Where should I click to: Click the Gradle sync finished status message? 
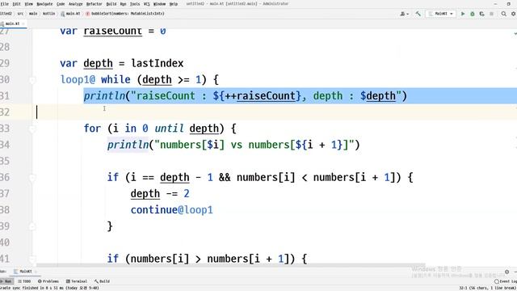pos(49,288)
